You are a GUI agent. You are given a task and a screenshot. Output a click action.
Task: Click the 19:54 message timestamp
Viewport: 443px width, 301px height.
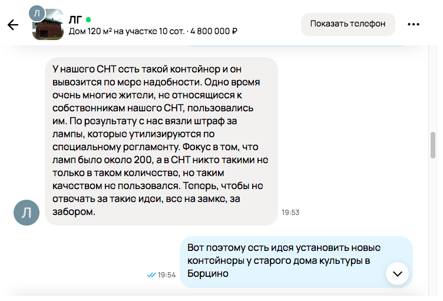pos(167,275)
